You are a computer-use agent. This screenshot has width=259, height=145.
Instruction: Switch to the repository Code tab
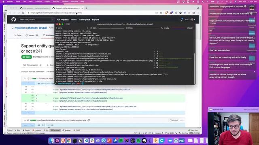17,35
